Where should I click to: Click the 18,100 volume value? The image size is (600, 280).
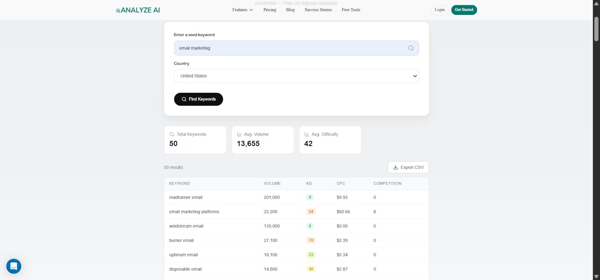pyautogui.click(x=270, y=255)
